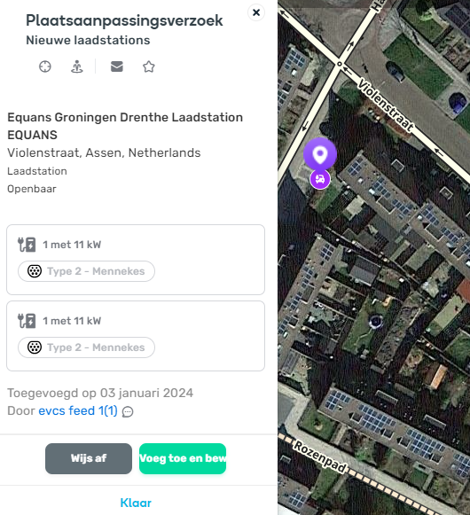Click the green Voeg toe en bewerk button
The image size is (470, 515).
183,458
